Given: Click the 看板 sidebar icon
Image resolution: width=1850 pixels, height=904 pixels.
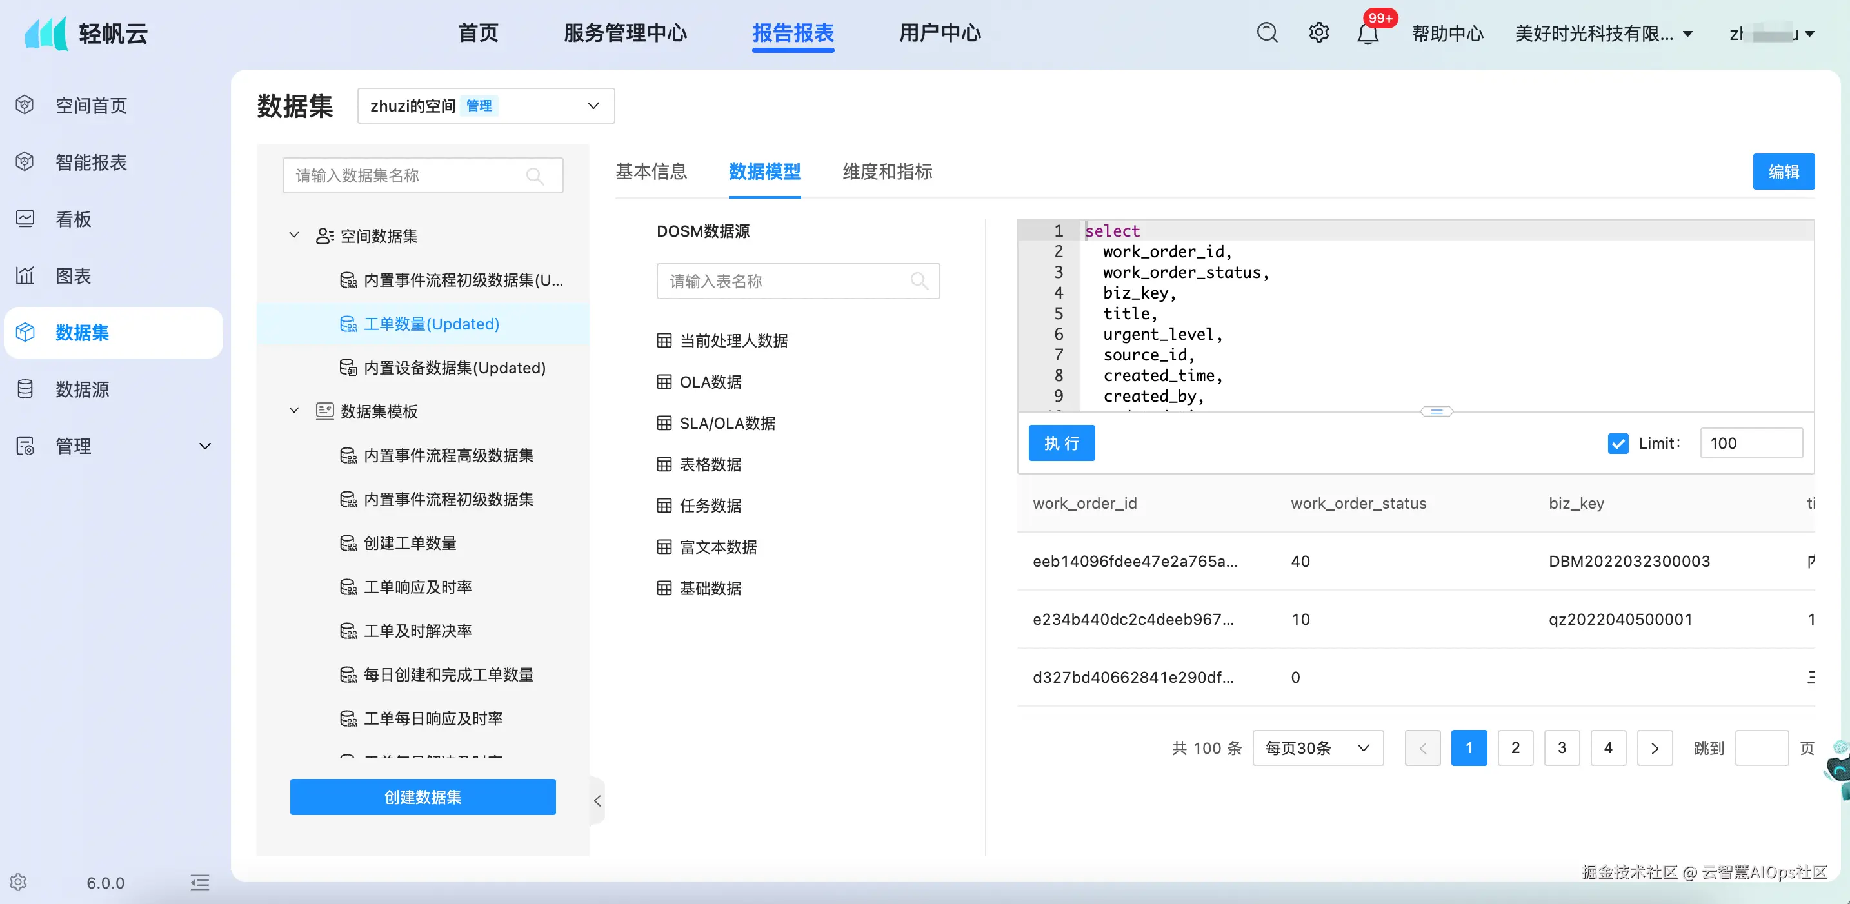Looking at the screenshot, I should coord(25,219).
